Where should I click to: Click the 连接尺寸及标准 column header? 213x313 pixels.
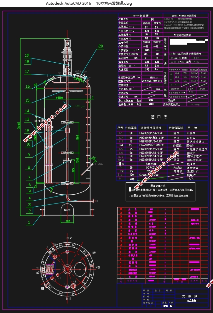pos(151,128)
